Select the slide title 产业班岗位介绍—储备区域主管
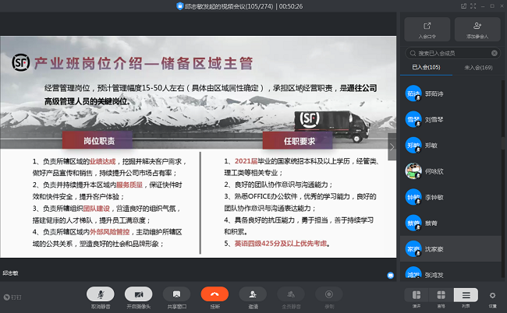507x313 pixels. click(144, 63)
